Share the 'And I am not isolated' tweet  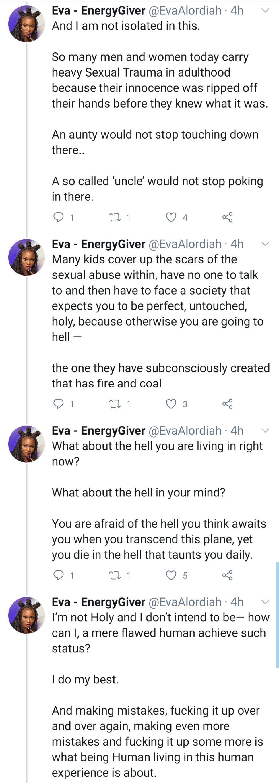(x=227, y=217)
